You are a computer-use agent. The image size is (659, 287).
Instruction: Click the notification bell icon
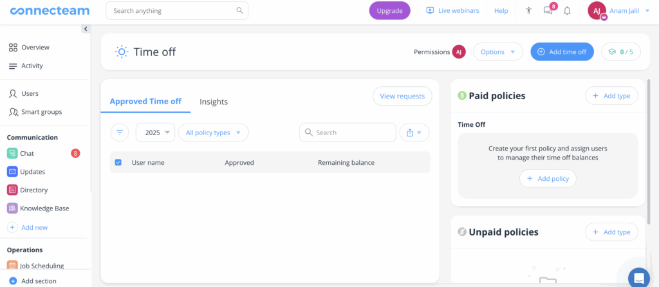pyautogui.click(x=567, y=11)
